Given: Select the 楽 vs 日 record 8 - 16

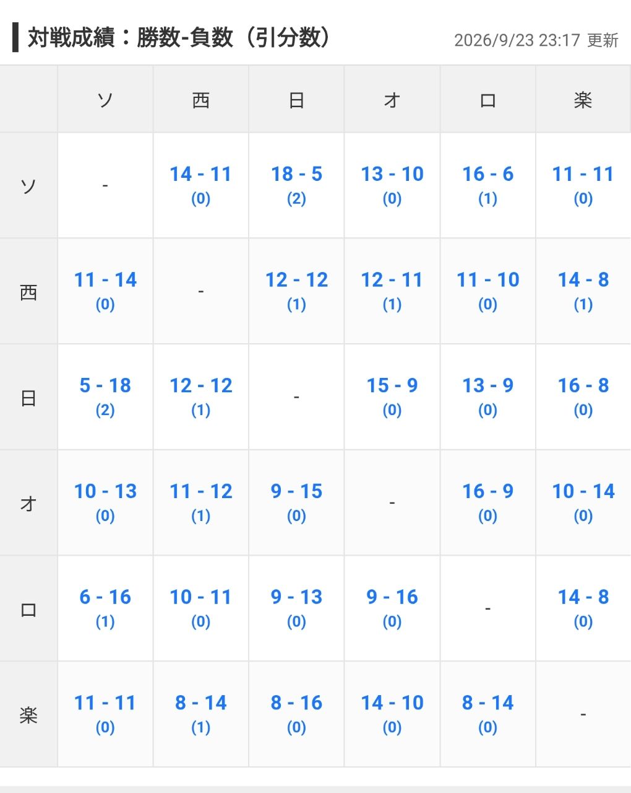Looking at the screenshot, I should tap(296, 714).
